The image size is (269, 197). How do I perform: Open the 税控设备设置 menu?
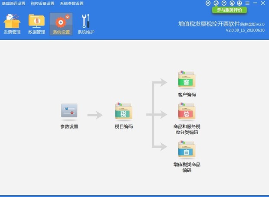(x=43, y=3)
